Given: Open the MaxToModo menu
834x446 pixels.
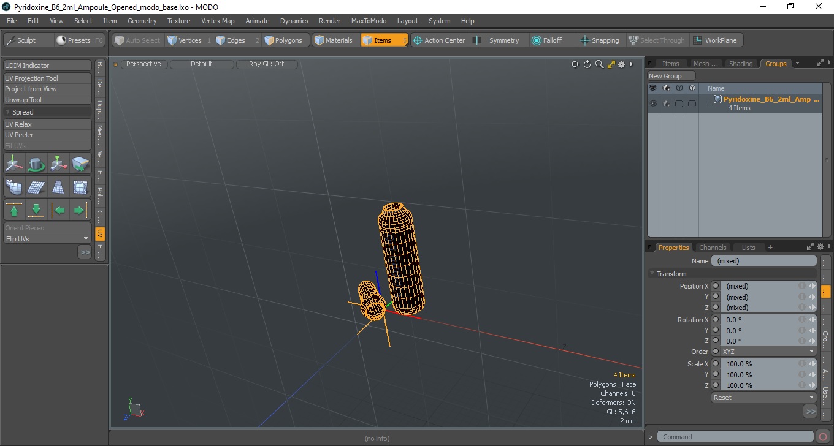Looking at the screenshot, I should 369,21.
